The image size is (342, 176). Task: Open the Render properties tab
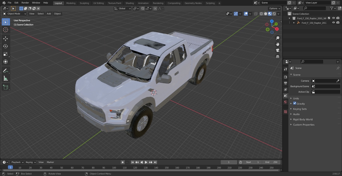[x=285, y=77]
